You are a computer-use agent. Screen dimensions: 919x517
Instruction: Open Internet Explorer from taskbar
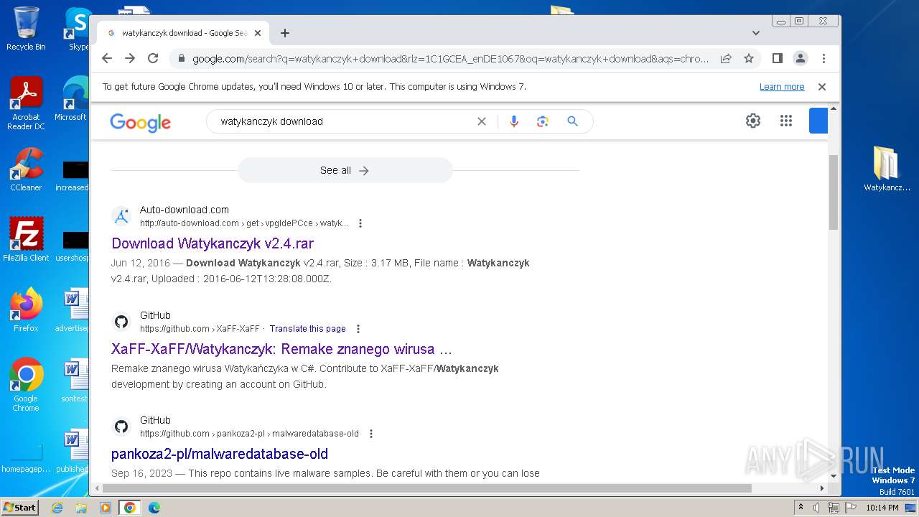pyautogui.click(x=57, y=508)
